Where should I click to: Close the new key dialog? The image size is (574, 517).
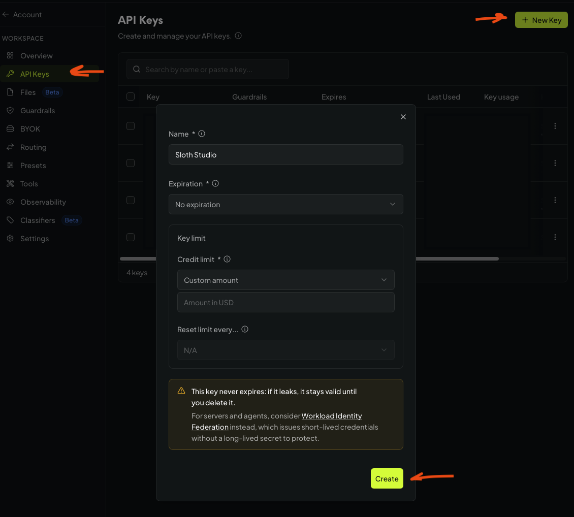point(403,117)
